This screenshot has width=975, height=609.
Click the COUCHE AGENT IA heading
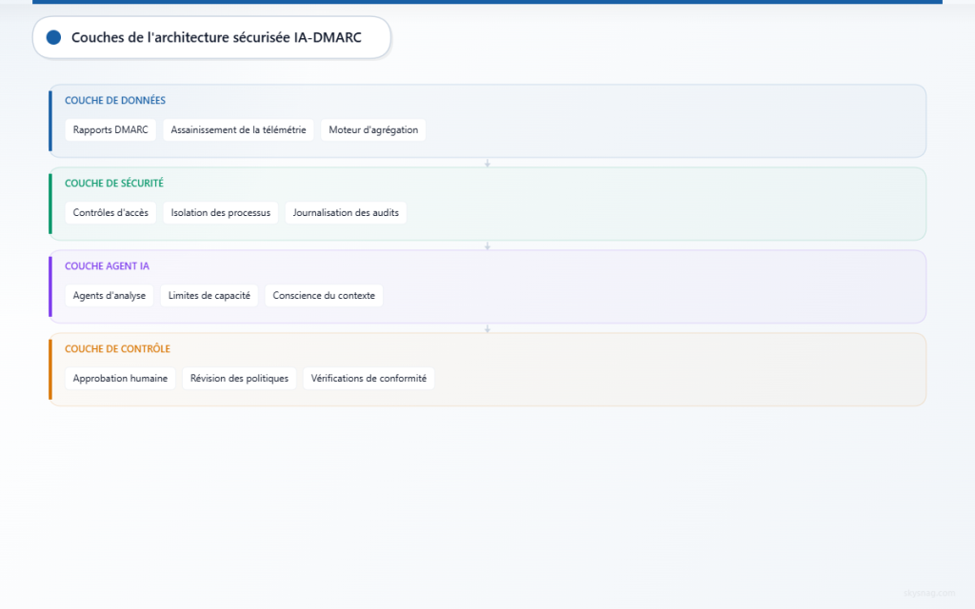(x=107, y=266)
